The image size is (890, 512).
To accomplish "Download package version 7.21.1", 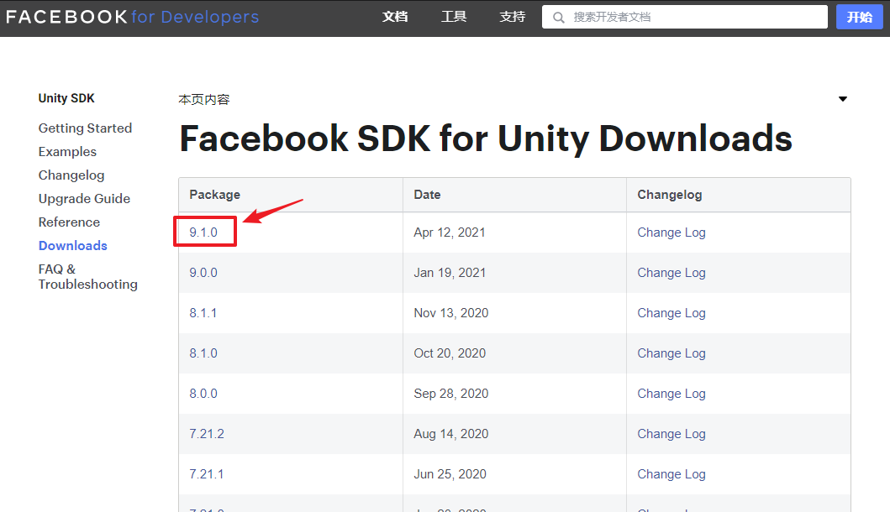I will (x=207, y=474).
